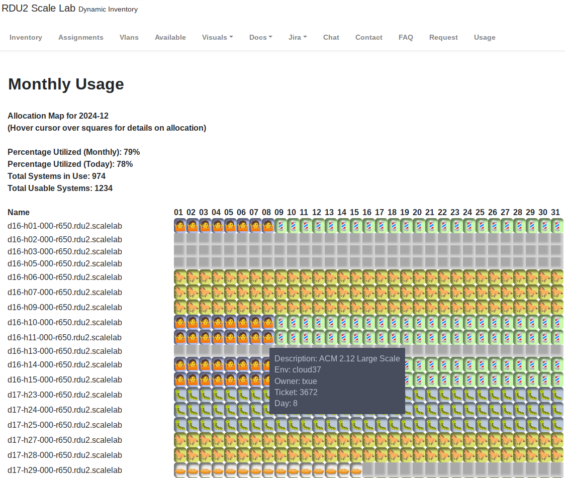Click last pie icon for d17-h29 day 15
Image resolution: width=565 pixels, height=478 pixels.
point(356,470)
